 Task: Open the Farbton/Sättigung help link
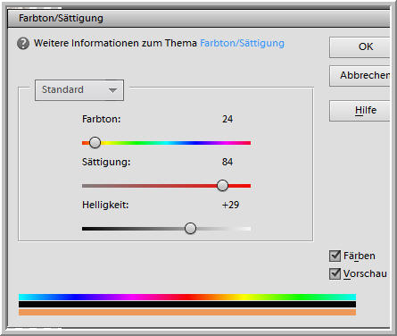242,43
